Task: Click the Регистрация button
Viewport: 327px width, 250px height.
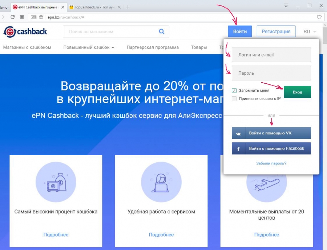Action: coord(276,32)
